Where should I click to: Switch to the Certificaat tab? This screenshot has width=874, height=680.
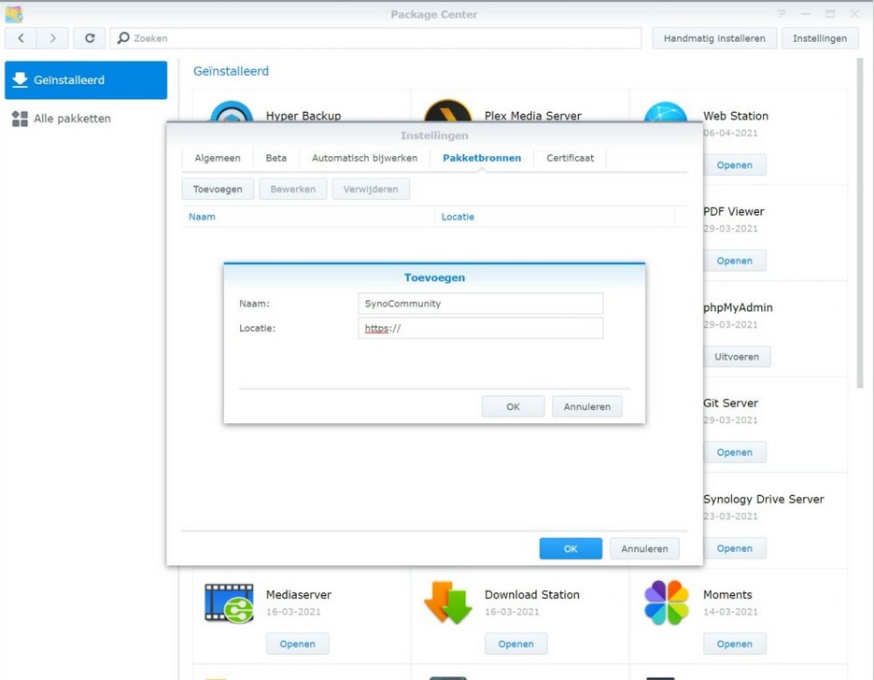[570, 158]
